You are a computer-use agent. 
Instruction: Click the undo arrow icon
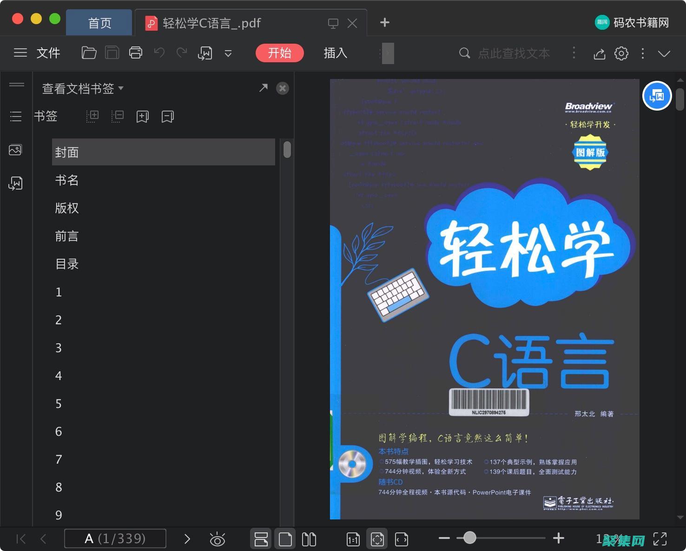159,52
